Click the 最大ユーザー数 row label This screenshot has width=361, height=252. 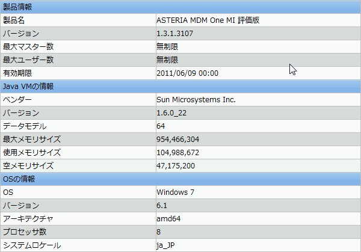click(28, 60)
